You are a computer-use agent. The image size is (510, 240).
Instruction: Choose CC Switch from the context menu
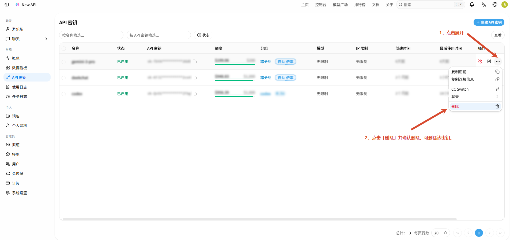(x=475, y=89)
